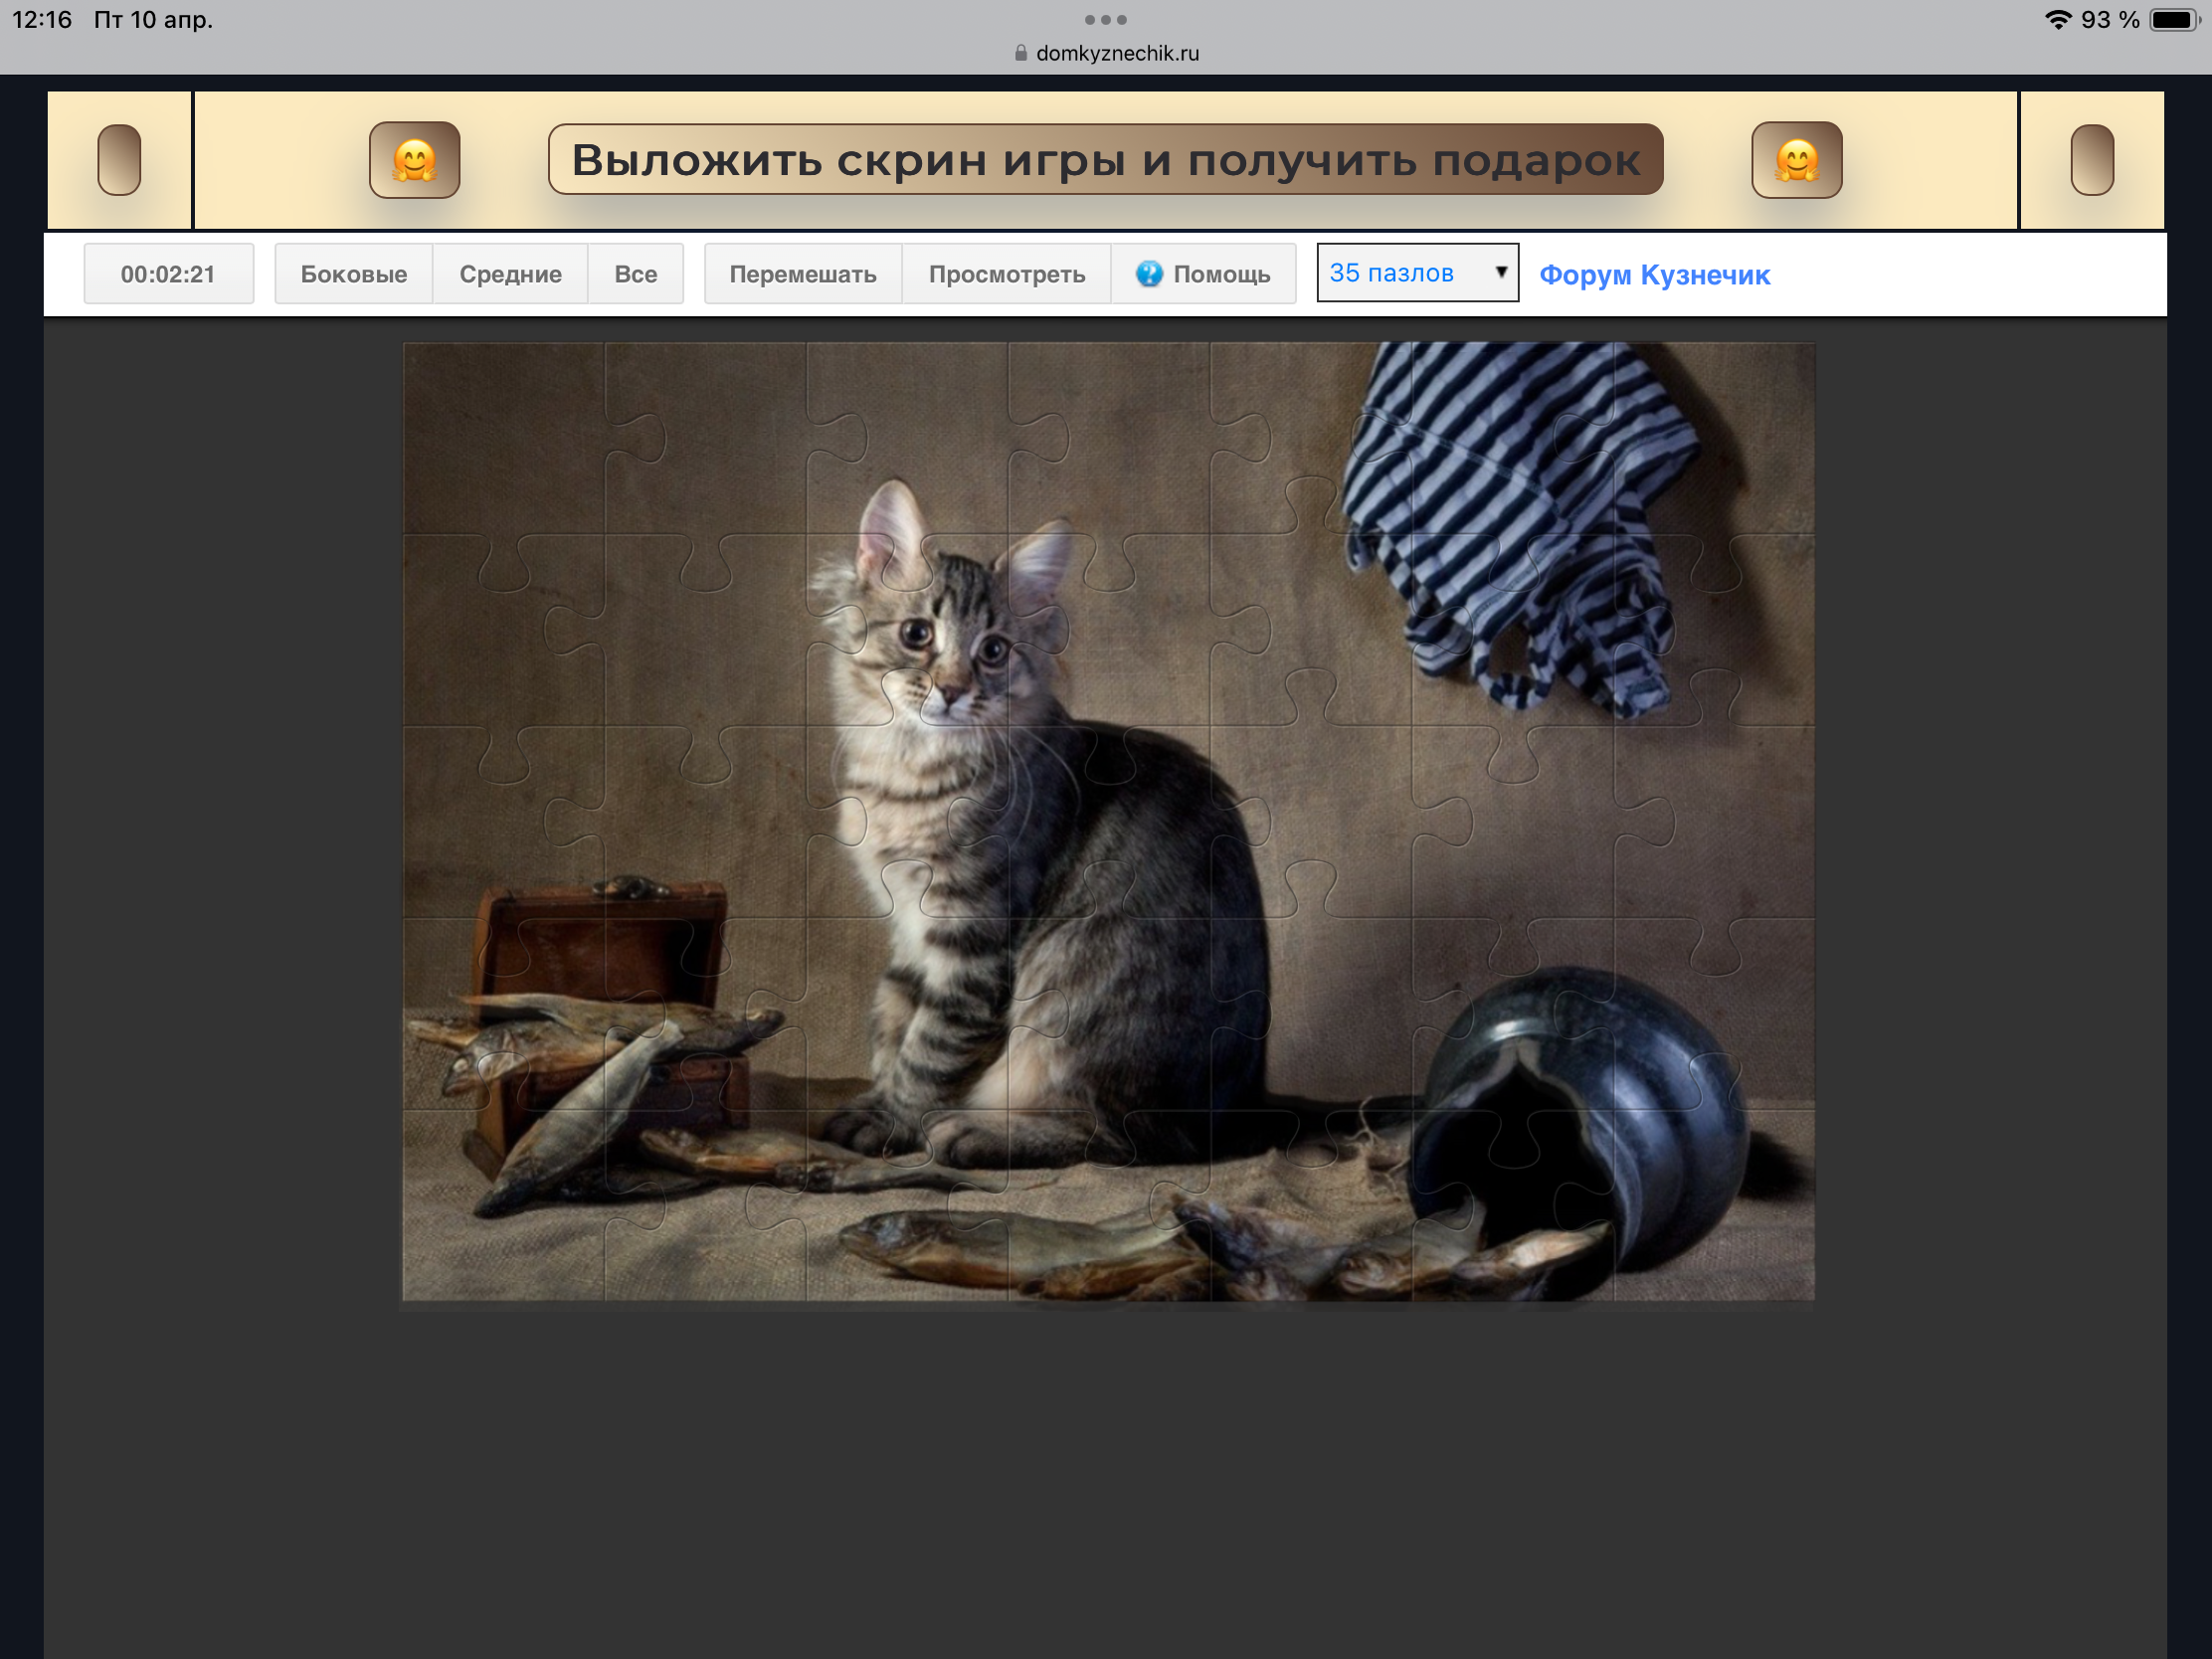Open the Форум Кузнечик link
The height and width of the screenshot is (1659, 2212).
[x=1654, y=274]
